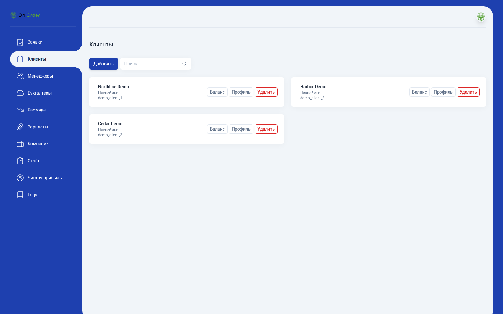Image resolution: width=503 pixels, height=314 pixels.
Task: Click the demo_client_3 nickname
Action: pyautogui.click(x=110, y=135)
